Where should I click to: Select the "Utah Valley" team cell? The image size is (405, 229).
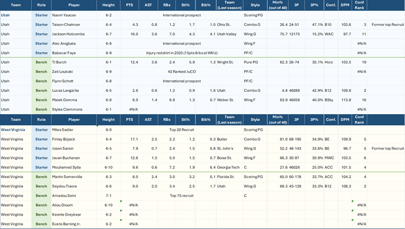[x=230, y=34]
